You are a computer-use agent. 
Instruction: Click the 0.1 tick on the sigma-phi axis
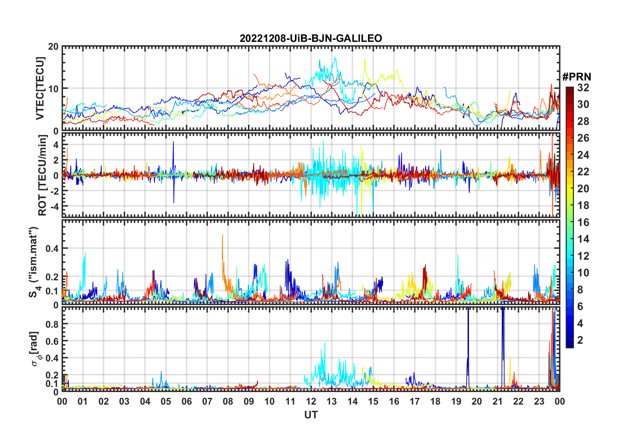pyautogui.click(x=52, y=383)
